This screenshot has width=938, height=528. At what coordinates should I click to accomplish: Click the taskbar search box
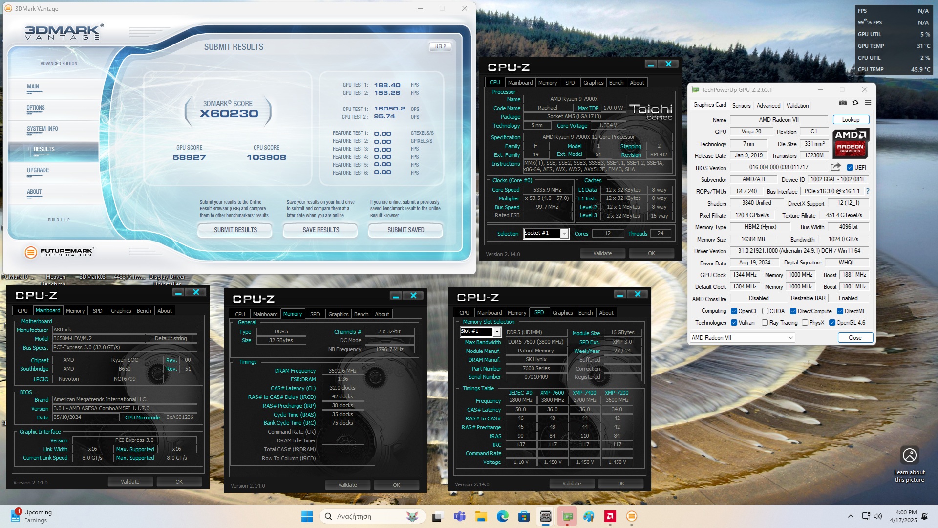tap(373, 516)
